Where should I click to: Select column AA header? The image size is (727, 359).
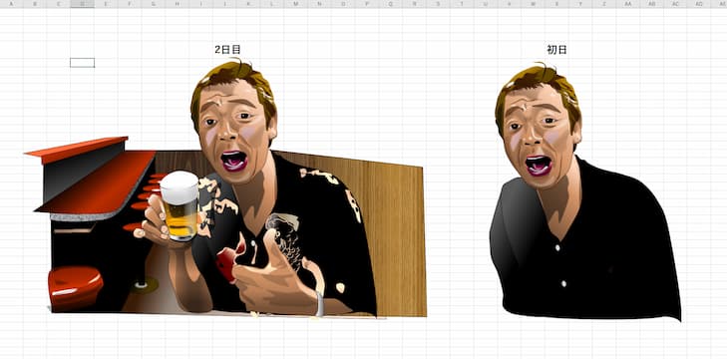click(x=627, y=4)
